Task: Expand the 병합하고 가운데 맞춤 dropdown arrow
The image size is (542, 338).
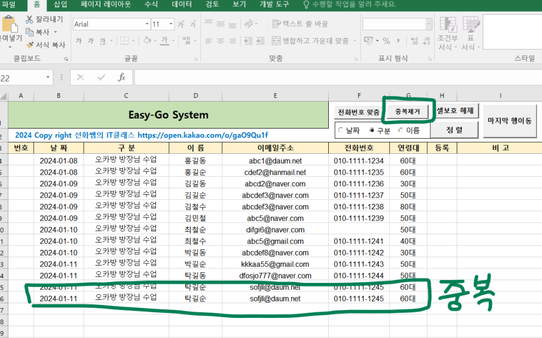Action: point(355,41)
